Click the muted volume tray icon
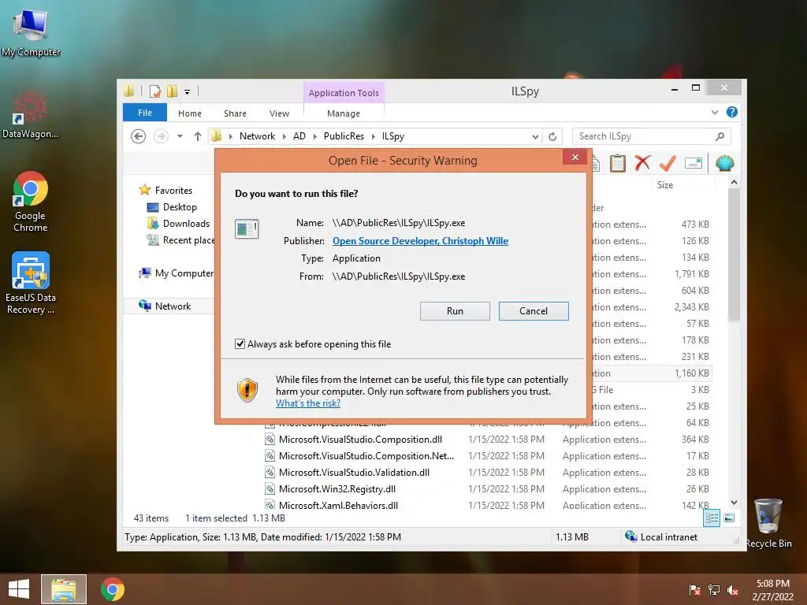 733,590
